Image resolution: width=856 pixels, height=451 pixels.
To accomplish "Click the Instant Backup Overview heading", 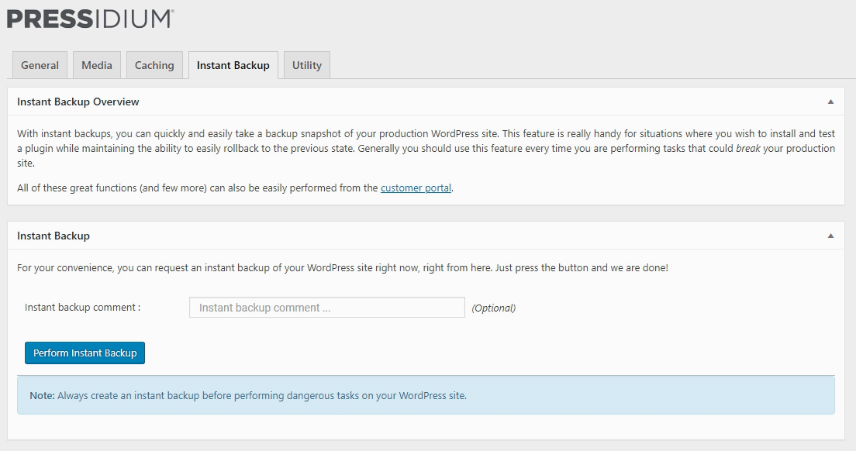I will point(78,102).
